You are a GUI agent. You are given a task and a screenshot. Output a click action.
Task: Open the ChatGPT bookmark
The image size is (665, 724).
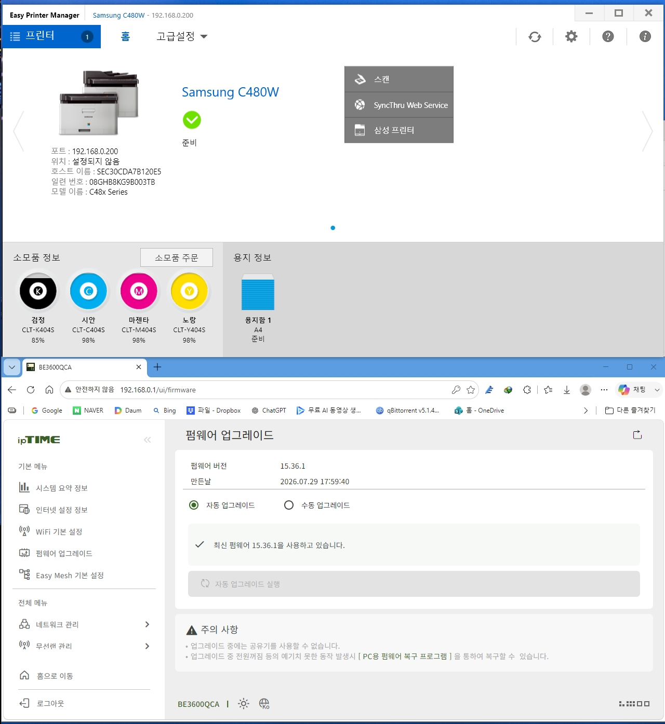click(269, 411)
